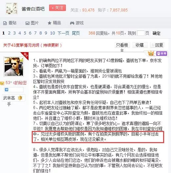171x173 pixels.
Task: Click 收藏 to bookmark the thread
Action: pyautogui.click(x=140, y=45)
